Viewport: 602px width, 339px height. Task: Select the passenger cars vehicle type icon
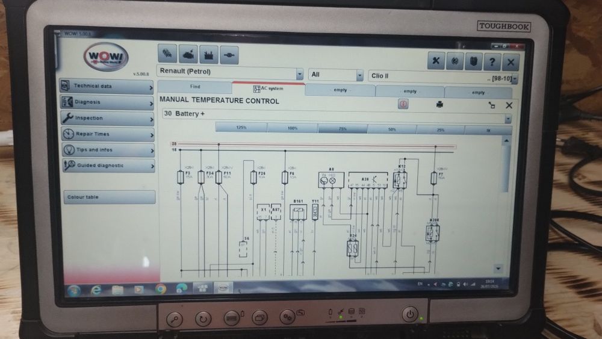tap(167, 54)
